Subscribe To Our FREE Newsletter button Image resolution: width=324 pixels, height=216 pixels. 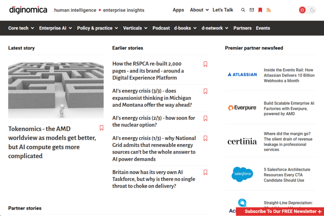click(x=280, y=212)
